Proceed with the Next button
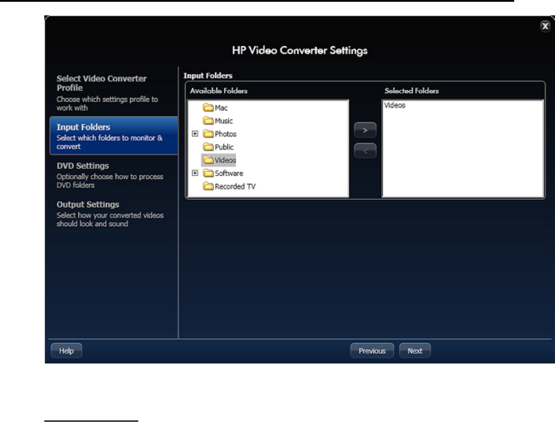The image size is (555, 422). click(x=415, y=350)
